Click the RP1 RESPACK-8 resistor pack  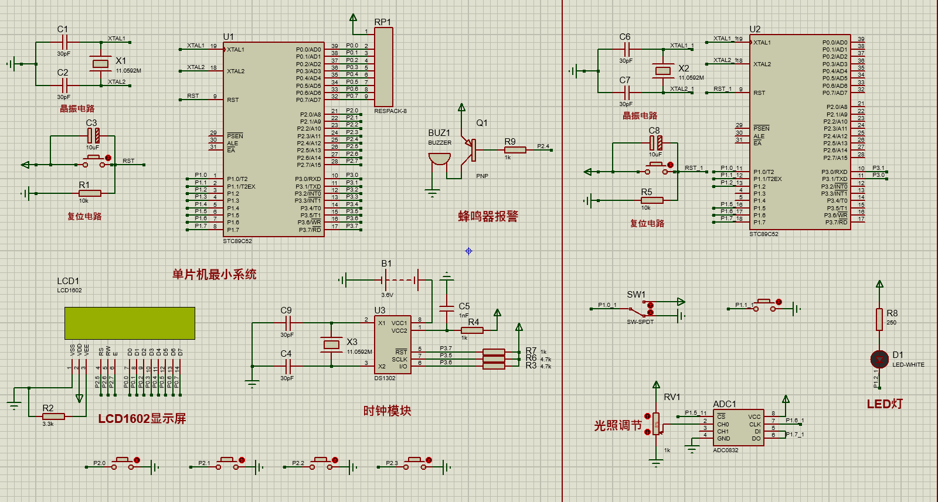(x=383, y=67)
